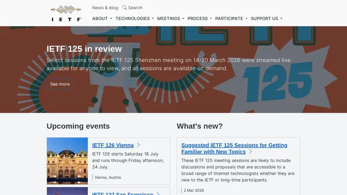This screenshot has height=195, width=347.
Task: Open the PARTICIPATE menu
Action: pos(232,18)
